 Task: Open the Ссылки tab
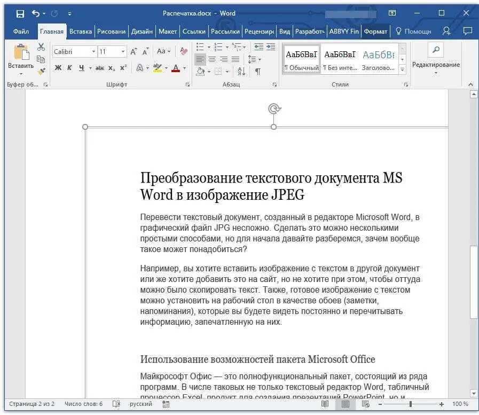[x=194, y=32]
